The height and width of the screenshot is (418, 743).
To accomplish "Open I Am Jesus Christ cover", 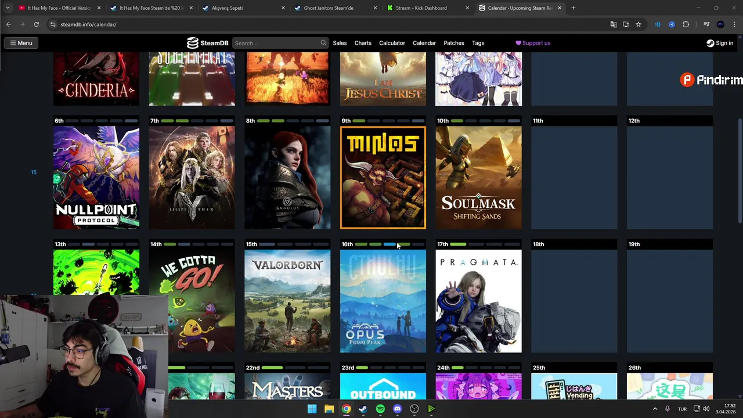I will pos(383,79).
